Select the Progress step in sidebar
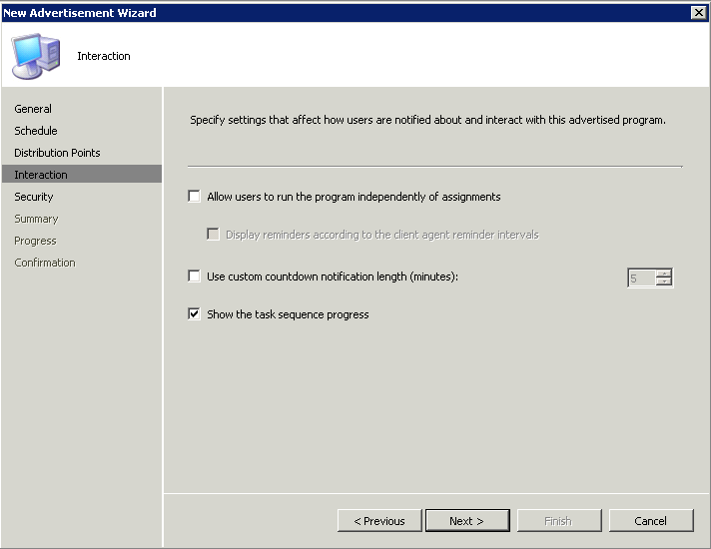 tap(35, 241)
